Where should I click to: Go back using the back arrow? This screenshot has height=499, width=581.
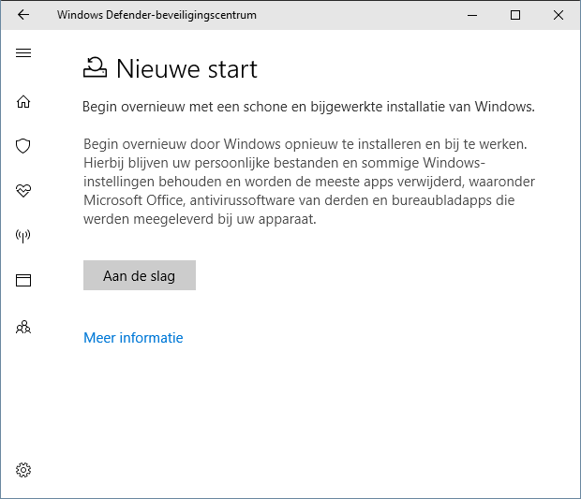(23, 15)
